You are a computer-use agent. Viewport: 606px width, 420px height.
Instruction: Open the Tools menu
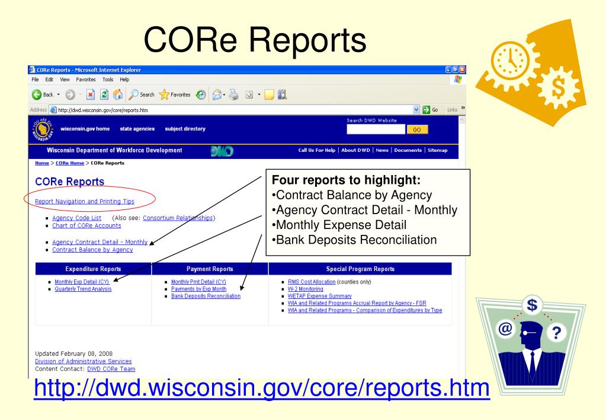(x=108, y=79)
